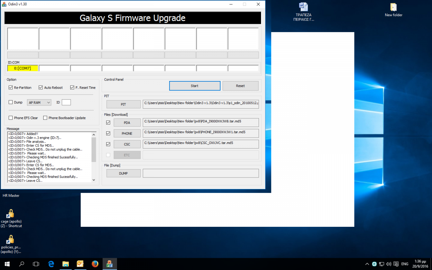The width and height of the screenshot is (432, 270).
Task: Click the PDA file button
Action: (x=127, y=123)
